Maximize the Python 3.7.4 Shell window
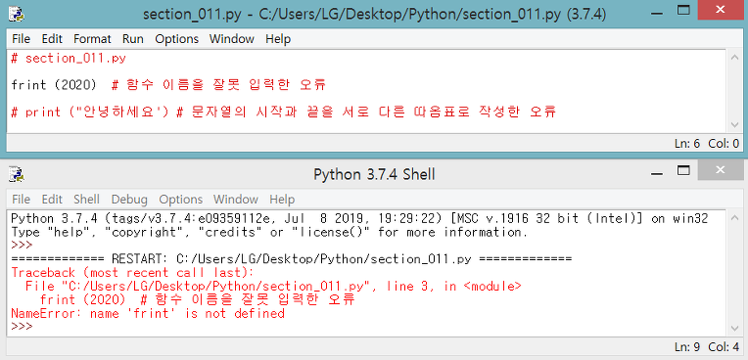748x360 pixels. coord(683,170)
